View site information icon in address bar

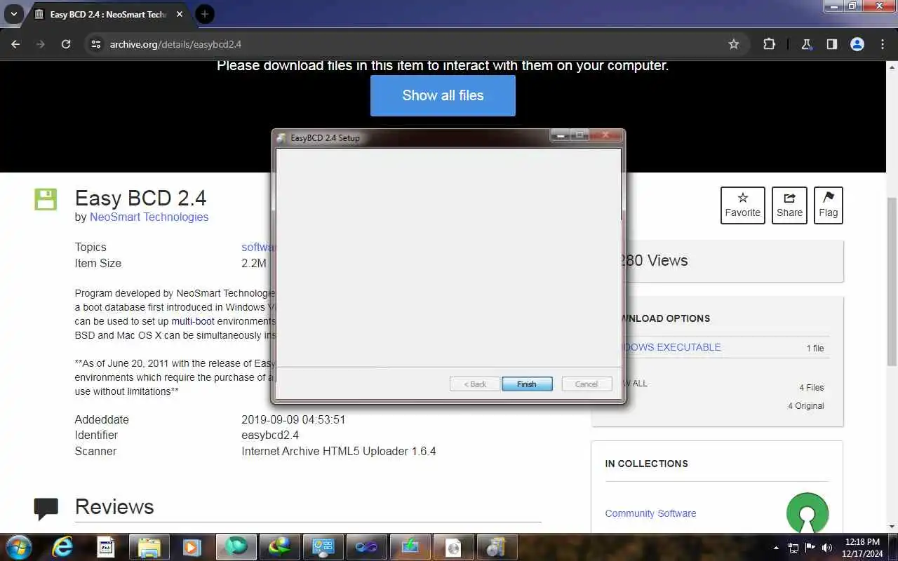point(96,44)
